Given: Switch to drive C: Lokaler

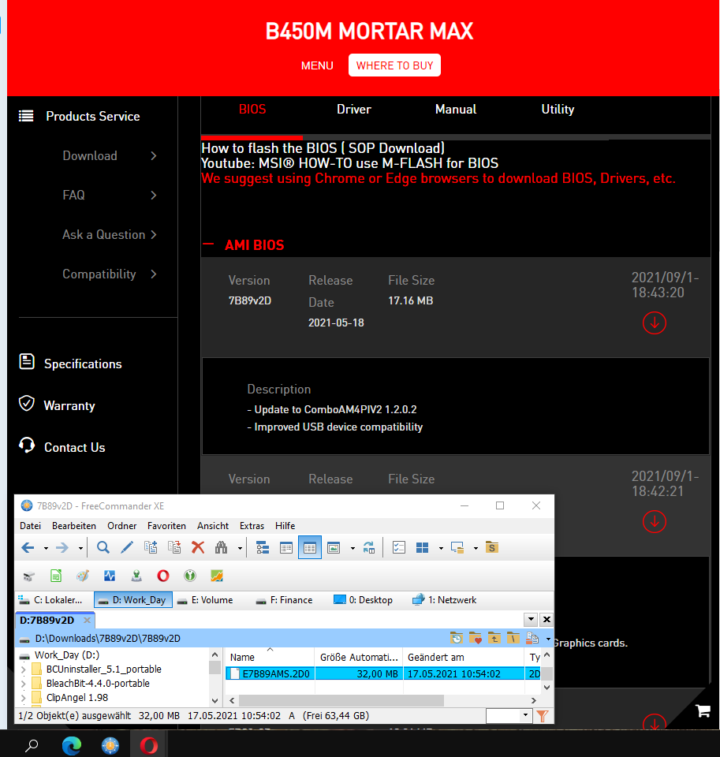Looking at the screenshot, I should 50,600.
